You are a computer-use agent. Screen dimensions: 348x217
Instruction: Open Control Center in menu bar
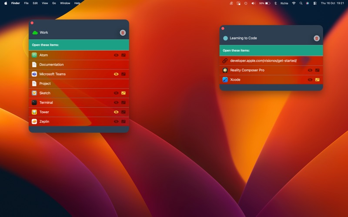(x=315, y=3)
